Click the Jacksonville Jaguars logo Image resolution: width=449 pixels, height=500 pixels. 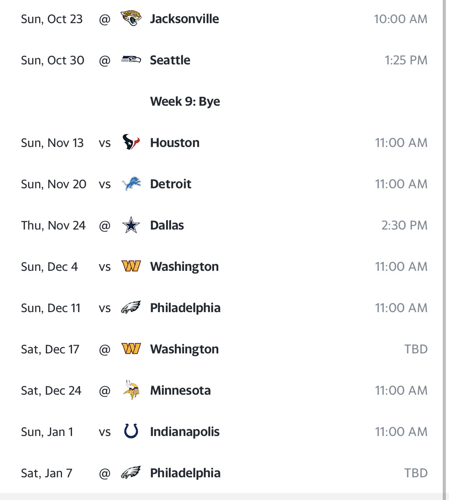point(131,18)
